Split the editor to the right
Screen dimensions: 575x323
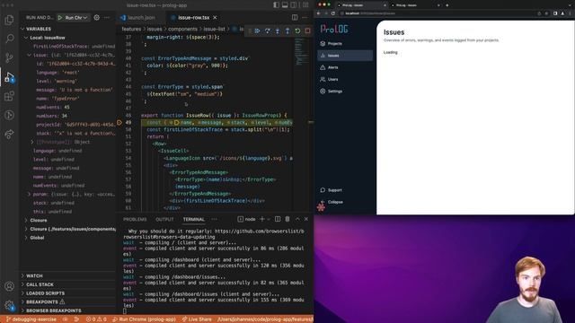click(295, 18)
